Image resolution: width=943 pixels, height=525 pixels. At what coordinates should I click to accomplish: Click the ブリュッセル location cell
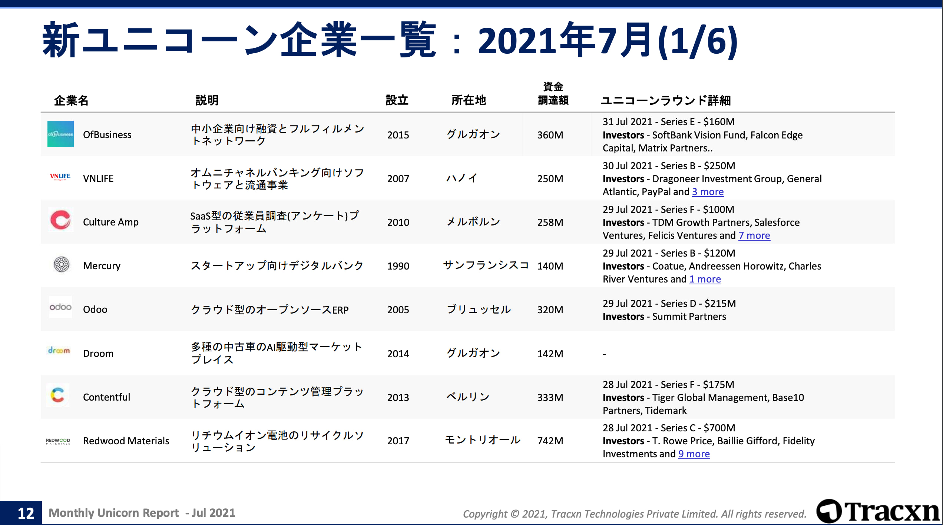(479, 309)
